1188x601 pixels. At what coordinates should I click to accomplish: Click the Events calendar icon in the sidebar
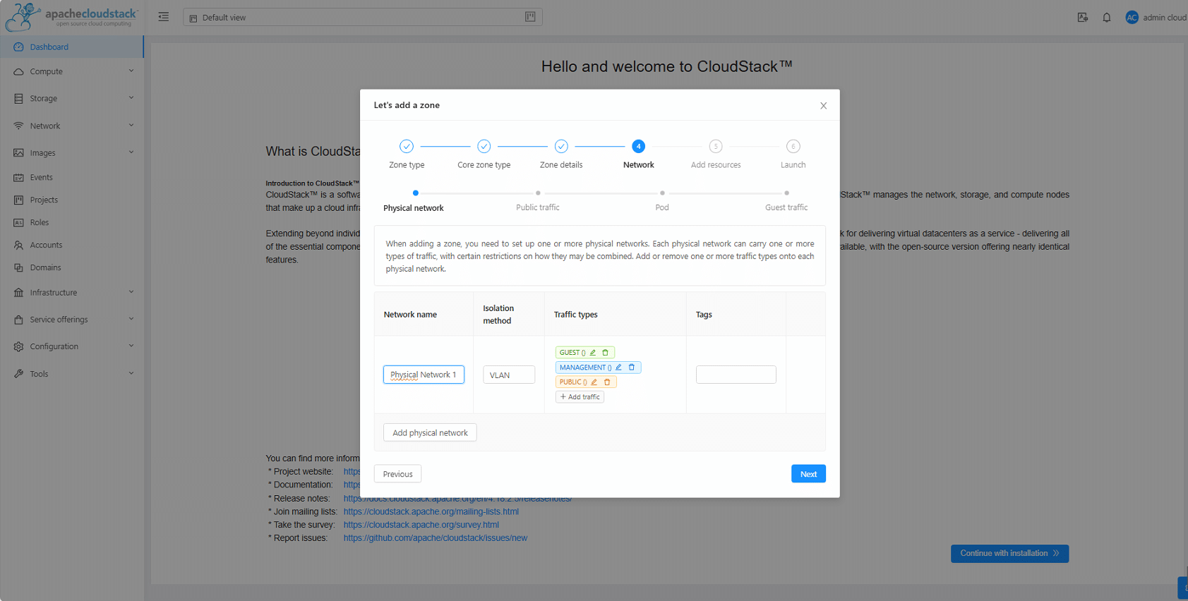click(18, 178)
